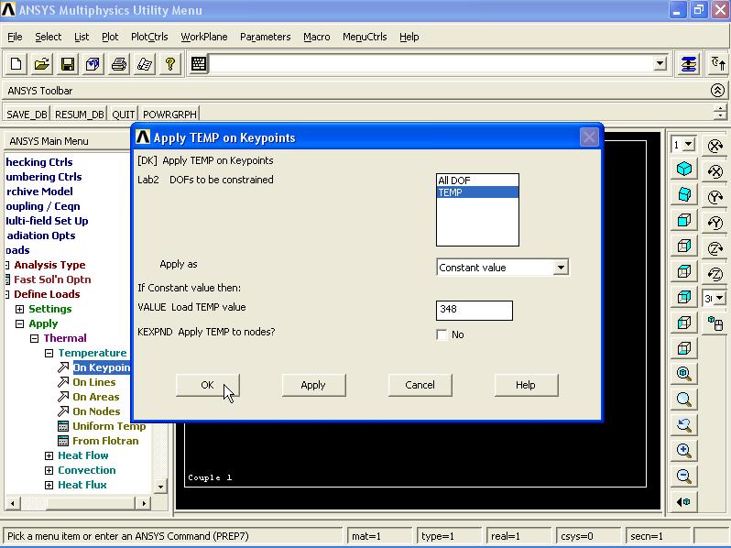Click the Back Up zoom icon
The width and height of the screenshot is (731, 548).
tap(684, 425)
